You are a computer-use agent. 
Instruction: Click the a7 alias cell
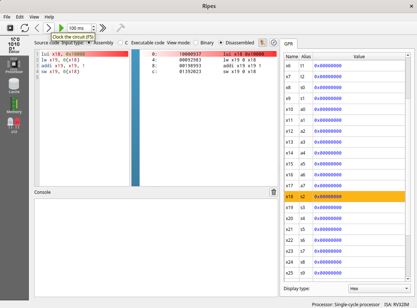[306, 186]
